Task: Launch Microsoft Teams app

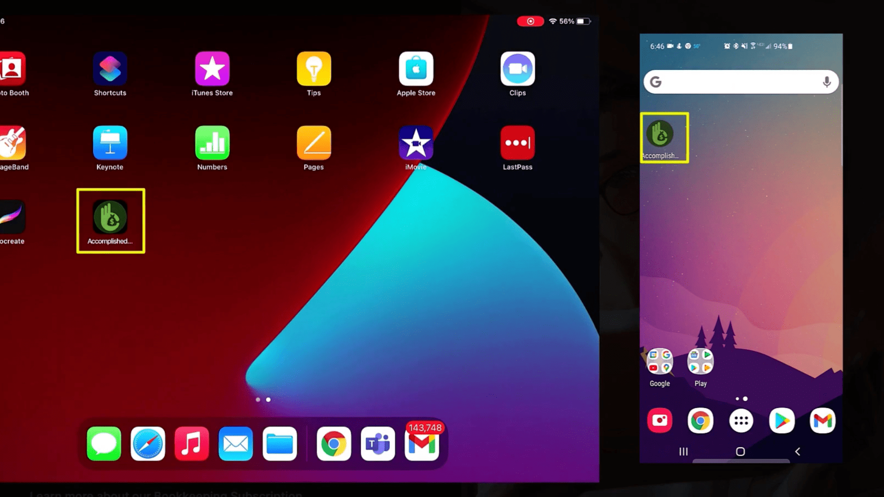Action: 377,444
